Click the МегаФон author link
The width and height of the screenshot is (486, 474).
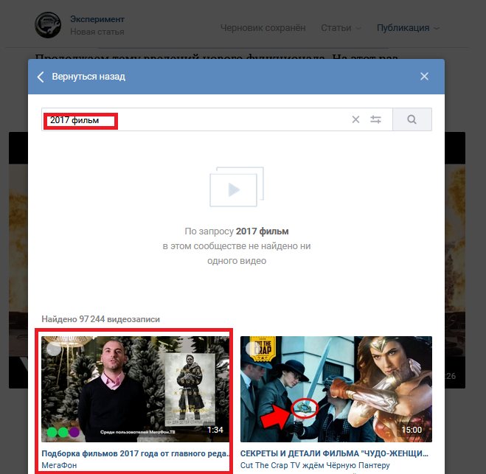pos(59,465)
